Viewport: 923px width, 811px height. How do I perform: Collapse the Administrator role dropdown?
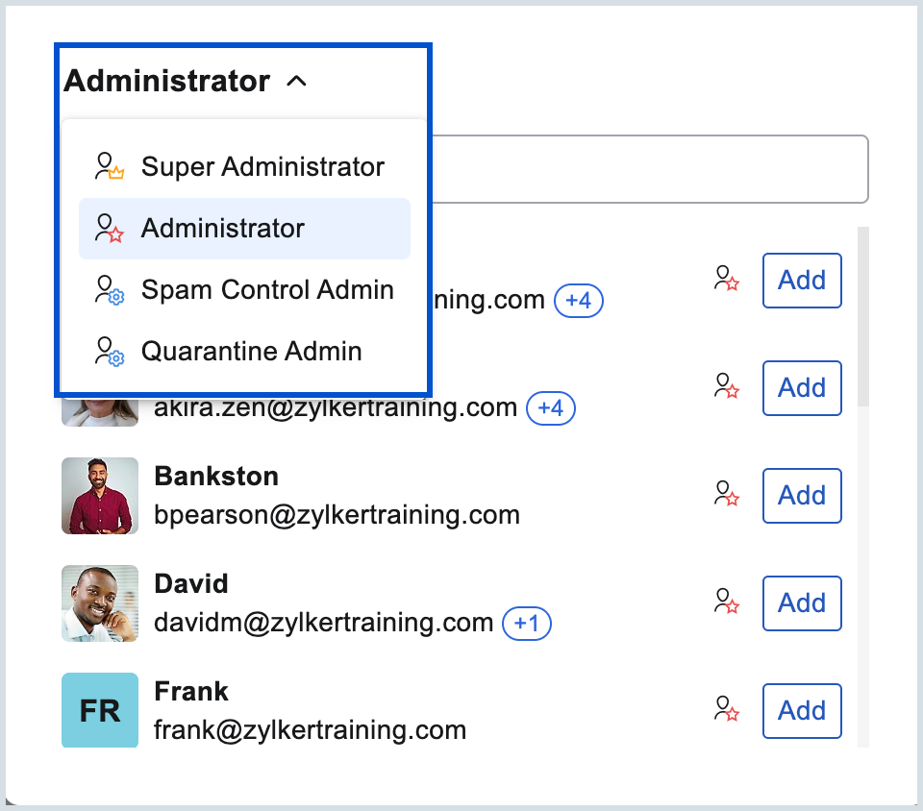[x=296, y=82]
